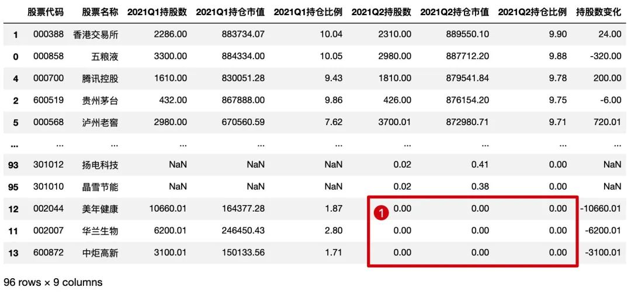Click the value 246450.43
The image size is (631, 301).
(243, 231)
